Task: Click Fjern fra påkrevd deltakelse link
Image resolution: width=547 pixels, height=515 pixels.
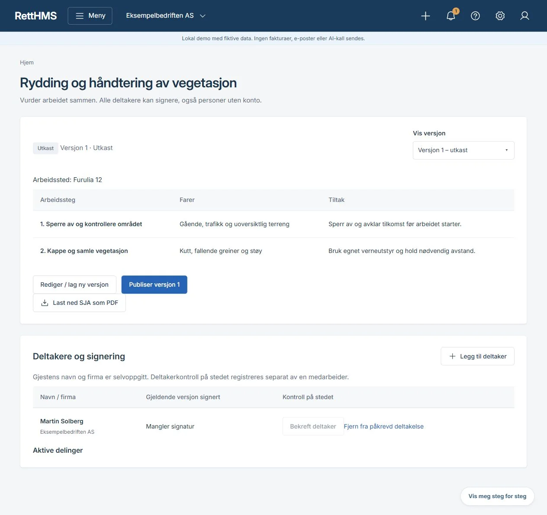Action: coord(384,426)
